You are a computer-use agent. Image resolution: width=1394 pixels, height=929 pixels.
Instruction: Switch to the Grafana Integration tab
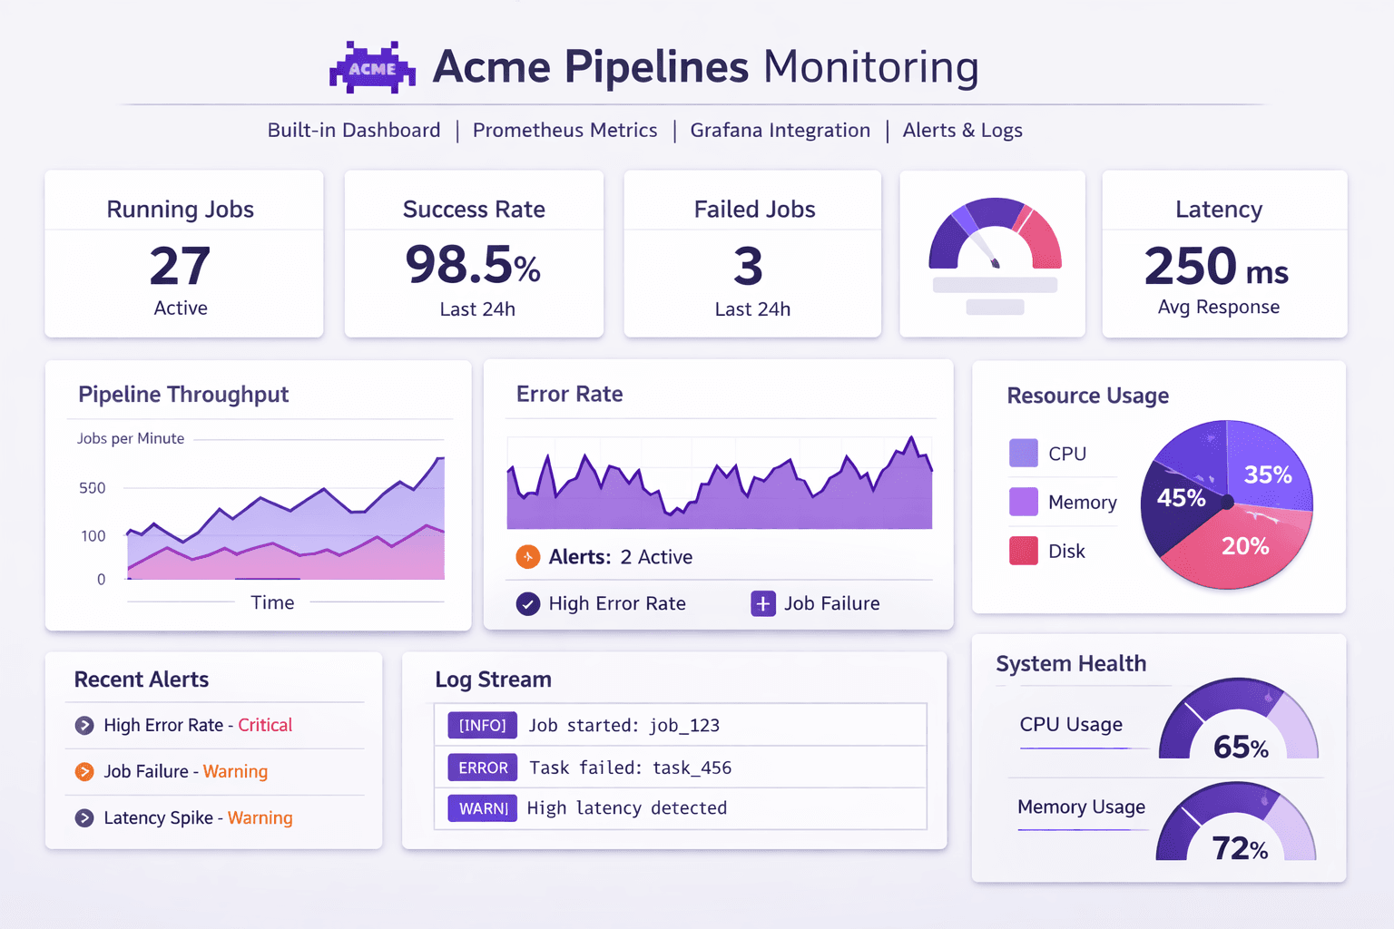click(780, 131)
